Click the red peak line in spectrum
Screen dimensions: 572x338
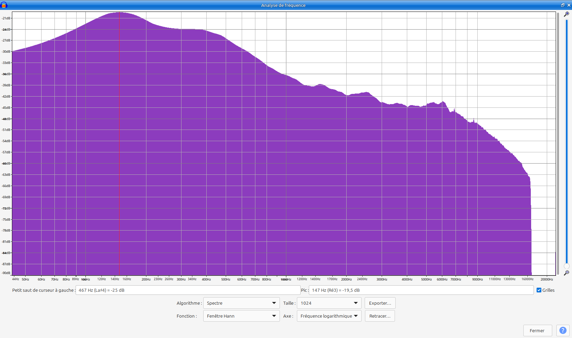(119, 143)
